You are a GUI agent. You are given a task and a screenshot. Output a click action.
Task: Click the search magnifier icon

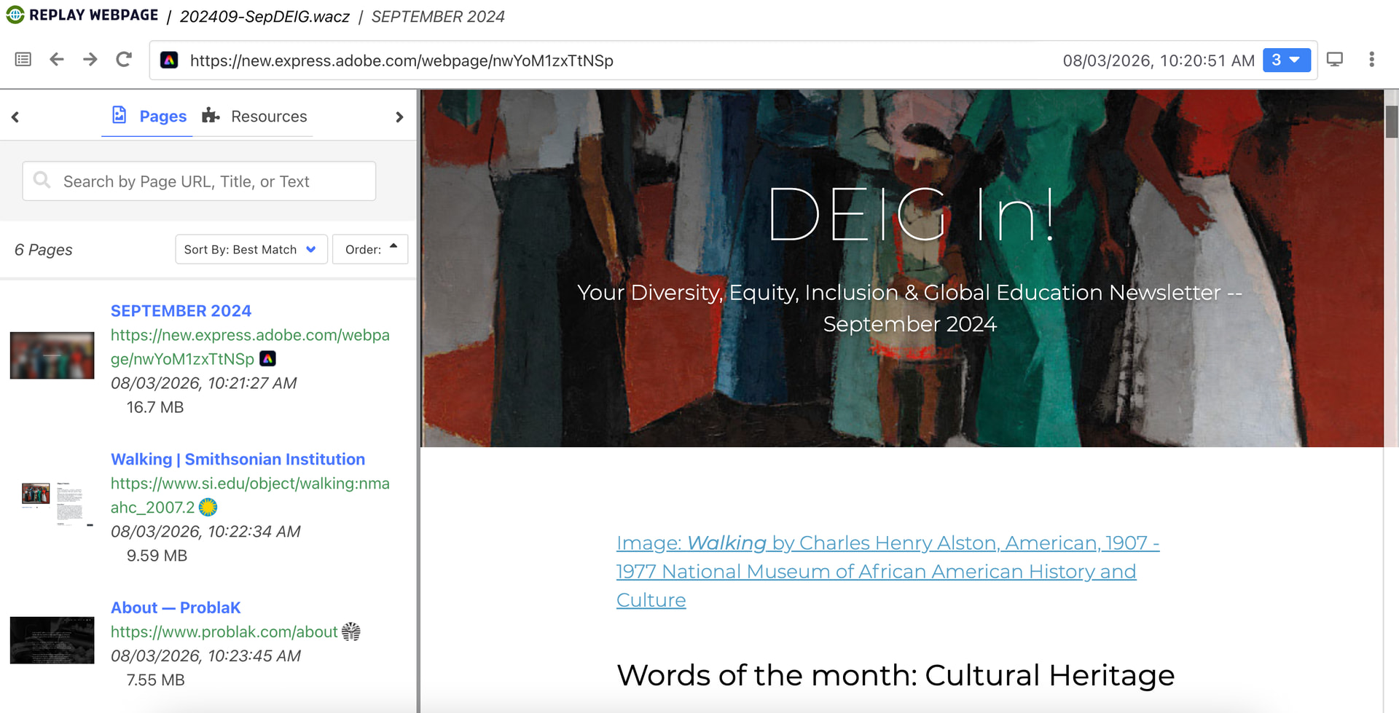42,180
